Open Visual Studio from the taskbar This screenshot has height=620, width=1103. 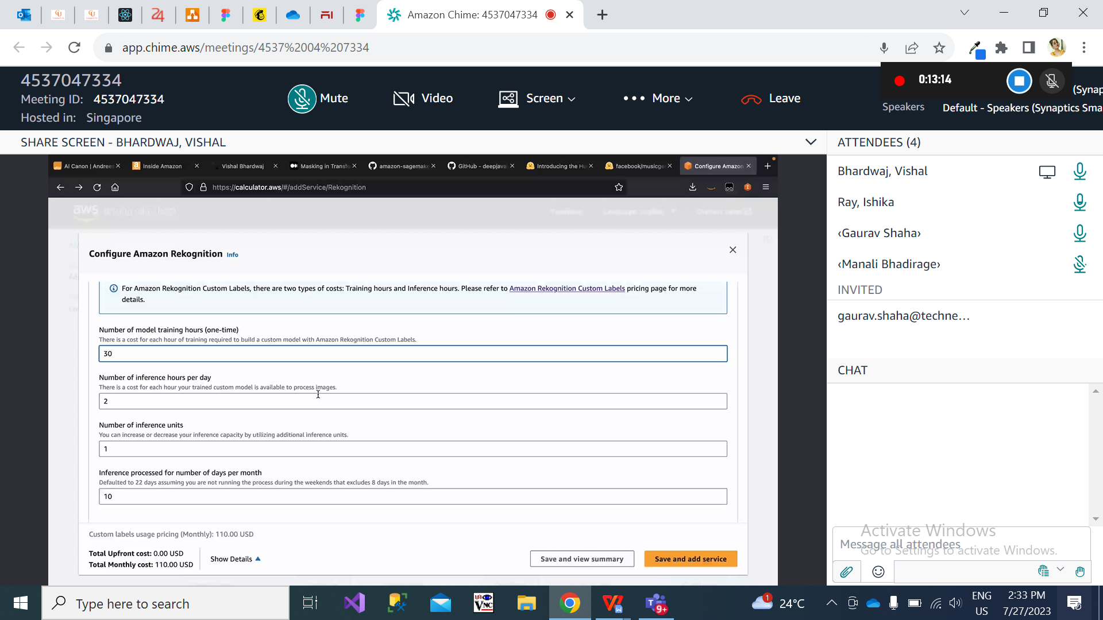[x=354, y=603]
